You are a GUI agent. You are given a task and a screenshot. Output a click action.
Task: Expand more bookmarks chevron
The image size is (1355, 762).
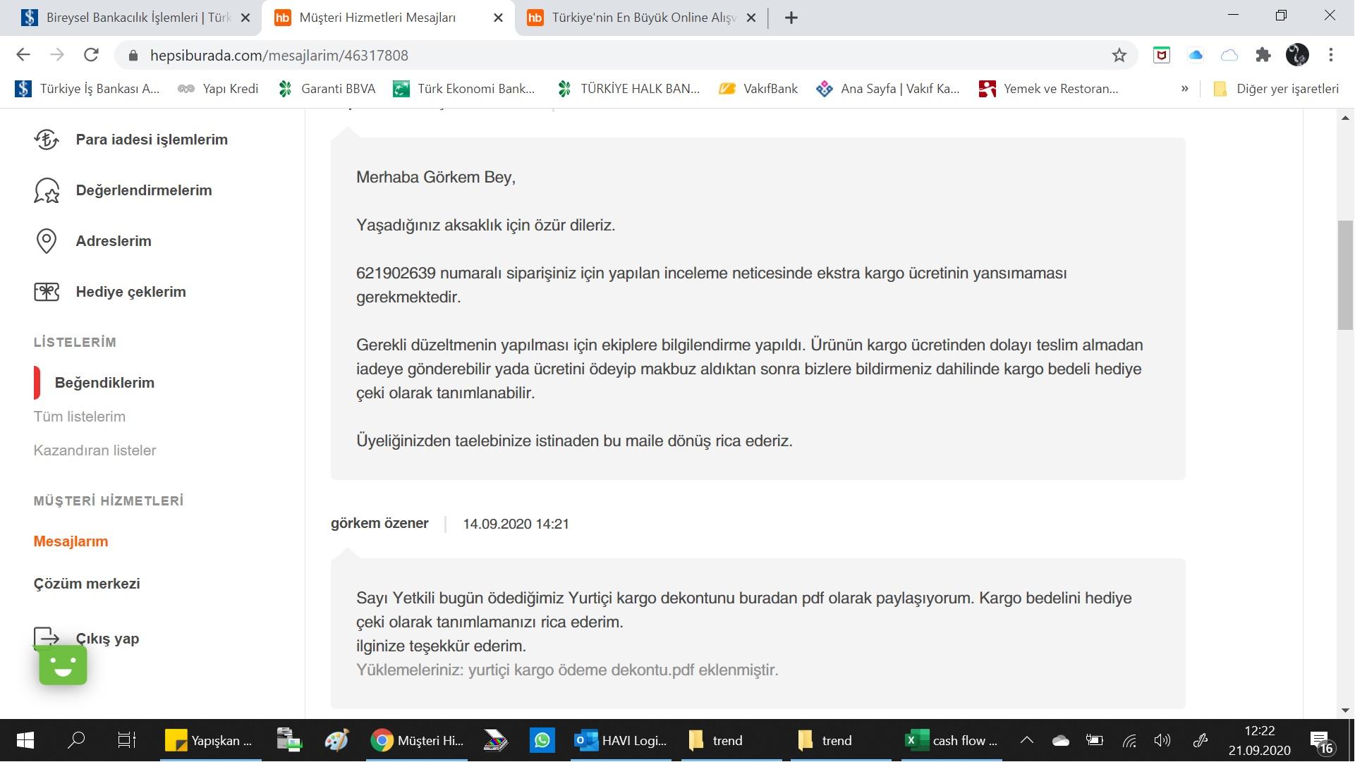pos(1184,89)
